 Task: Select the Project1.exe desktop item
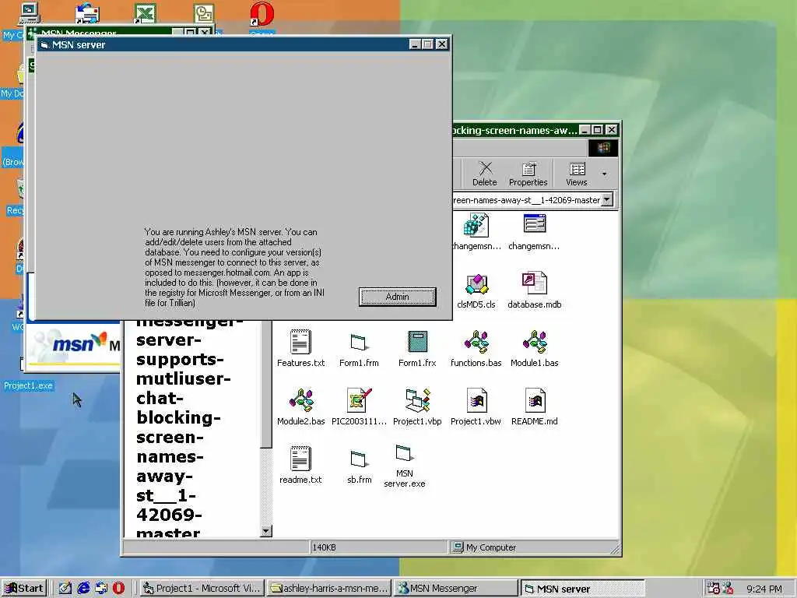28,385
